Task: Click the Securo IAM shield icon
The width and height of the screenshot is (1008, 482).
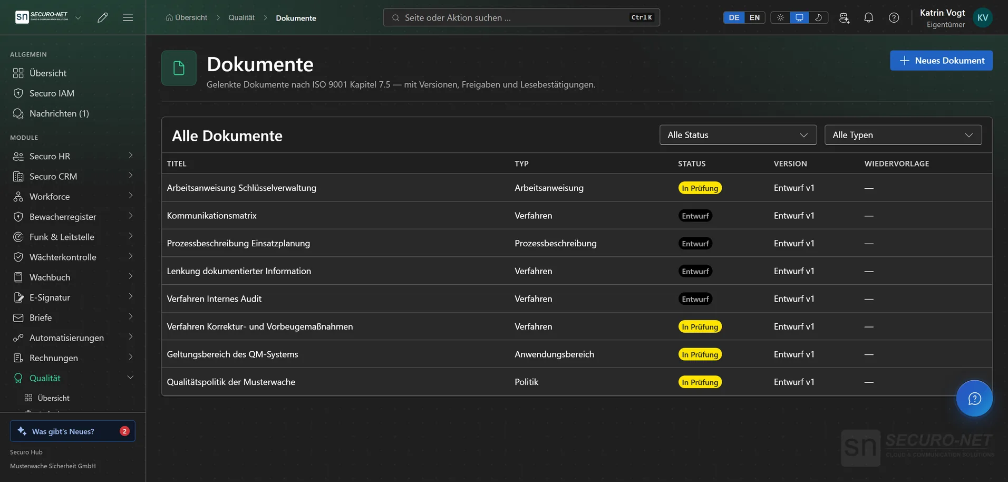Action: pyautogui.click(x=18, y=93)
